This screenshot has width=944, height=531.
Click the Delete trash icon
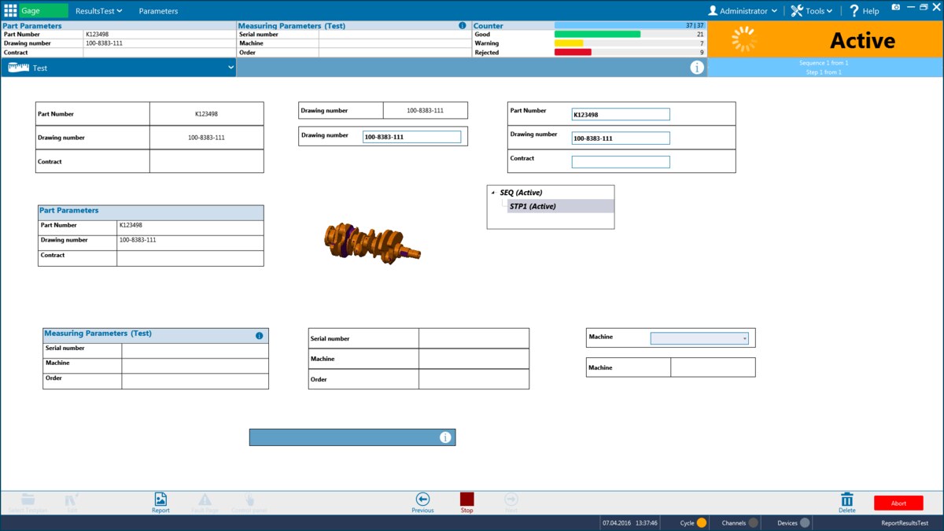coord(846,499)
